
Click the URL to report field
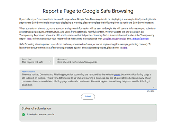[106, 61]
